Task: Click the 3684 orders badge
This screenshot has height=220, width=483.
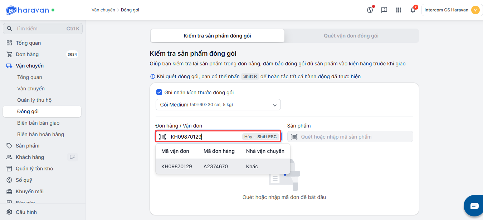Action: pyautogui.click(x=72, y=55)
